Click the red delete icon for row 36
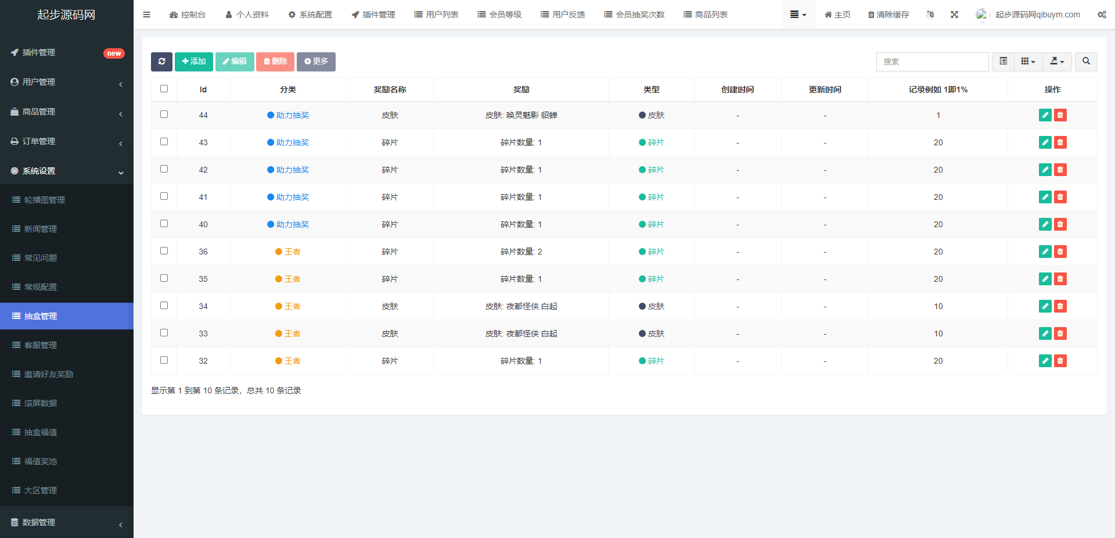The height and width of the screenshot is (538, 1115). coord(1060,252)
